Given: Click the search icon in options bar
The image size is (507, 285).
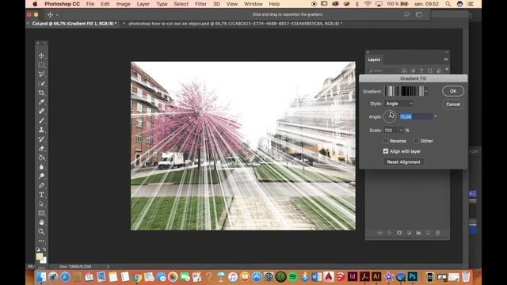Looking at the screenshot, I should coord(406,14).
